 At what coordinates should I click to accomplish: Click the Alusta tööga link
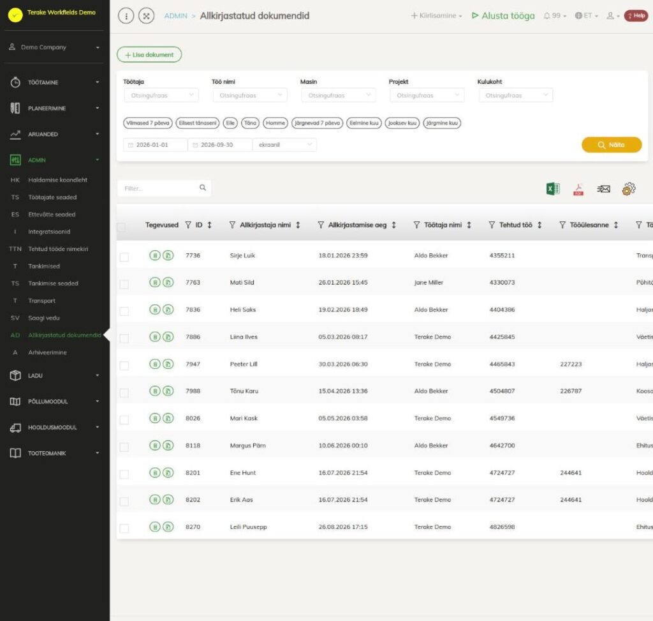coord(503,16)
